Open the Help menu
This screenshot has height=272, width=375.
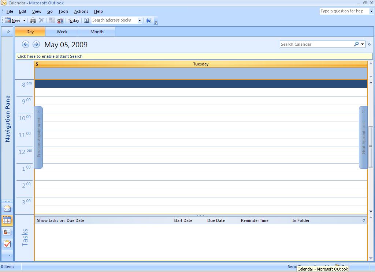click(x=98, y=11)
